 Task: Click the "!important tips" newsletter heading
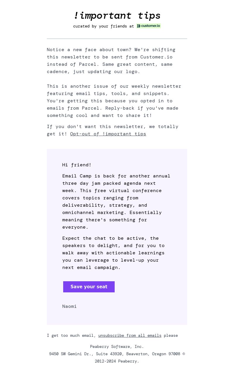pos(117,15)
